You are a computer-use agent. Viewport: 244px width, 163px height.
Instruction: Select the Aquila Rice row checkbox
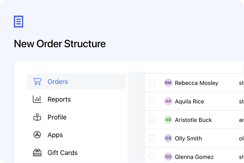[152, 101]
